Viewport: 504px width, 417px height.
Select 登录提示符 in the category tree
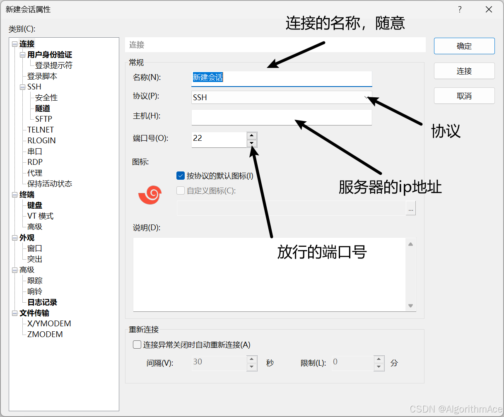click(54, 65)
